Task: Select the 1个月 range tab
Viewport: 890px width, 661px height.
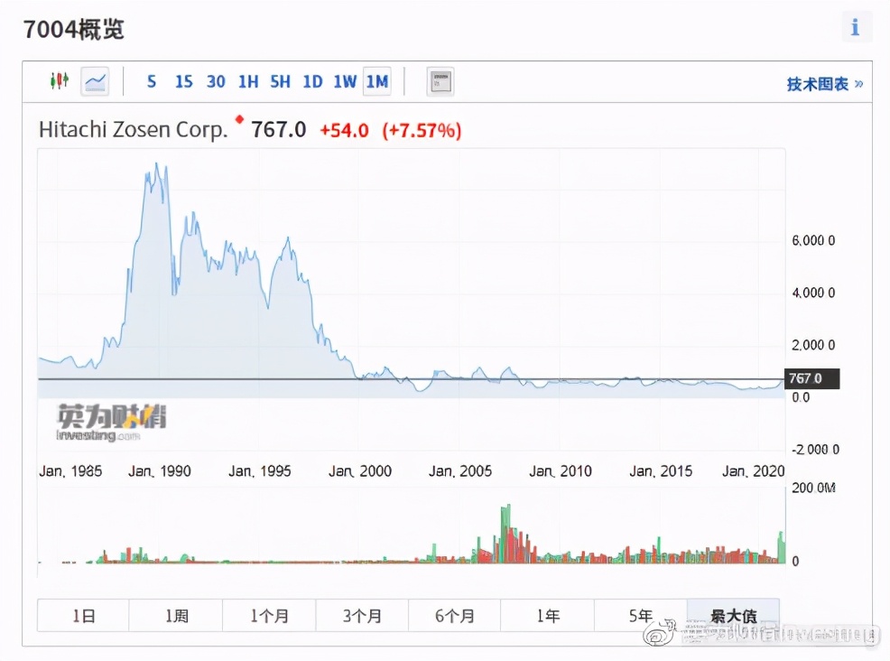Action: [270, 616]
